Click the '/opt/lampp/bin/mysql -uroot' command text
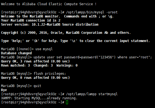Image resolution: width=155 pixels, height=108 pixels. [x=92, y=12]
